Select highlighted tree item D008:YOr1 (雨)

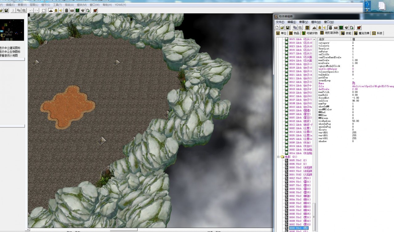pyautogui.click(x=298, y=228)
